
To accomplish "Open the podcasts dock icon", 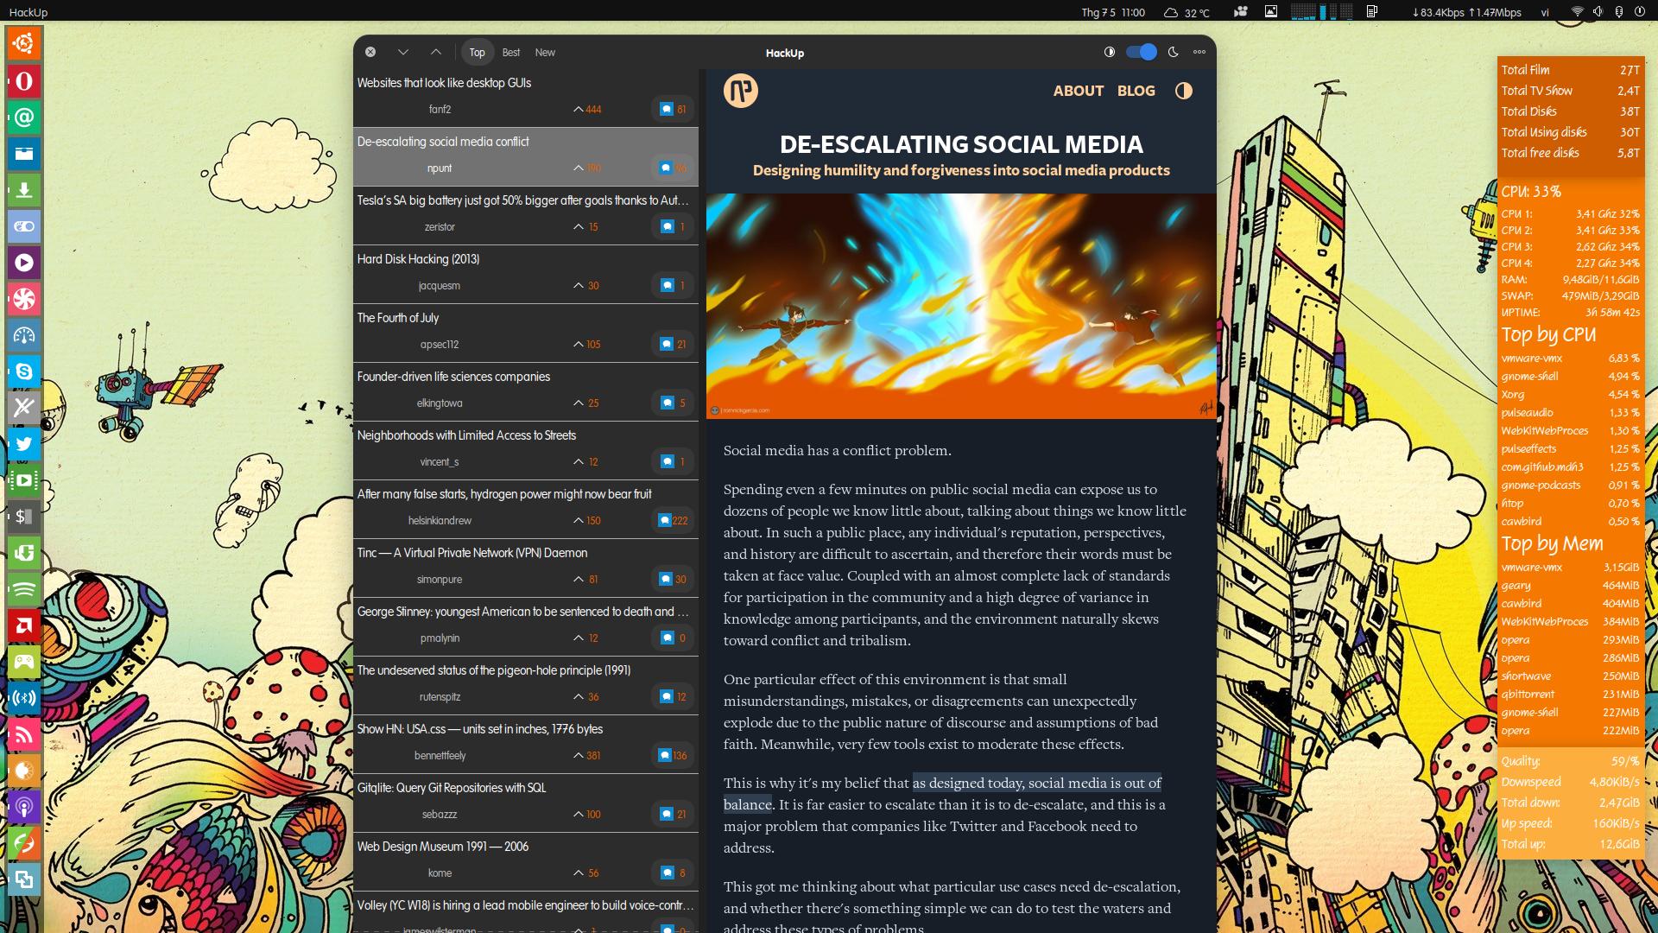I will point(24,807).
